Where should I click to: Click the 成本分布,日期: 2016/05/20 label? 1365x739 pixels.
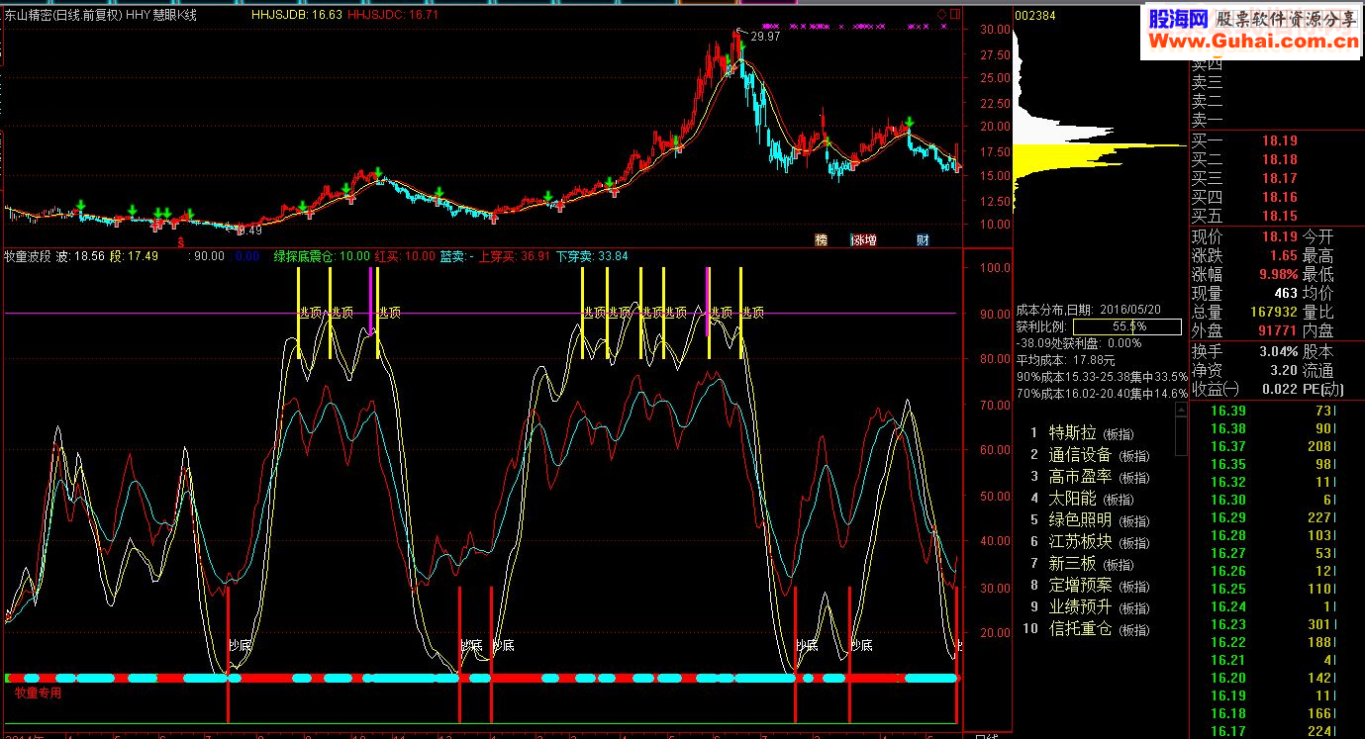(x=1089, y=310)
